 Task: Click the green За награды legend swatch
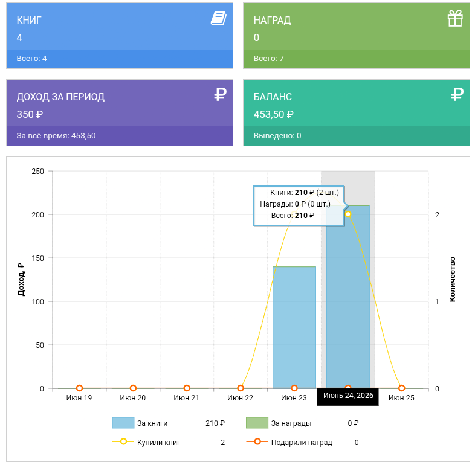tap(257, 423)
